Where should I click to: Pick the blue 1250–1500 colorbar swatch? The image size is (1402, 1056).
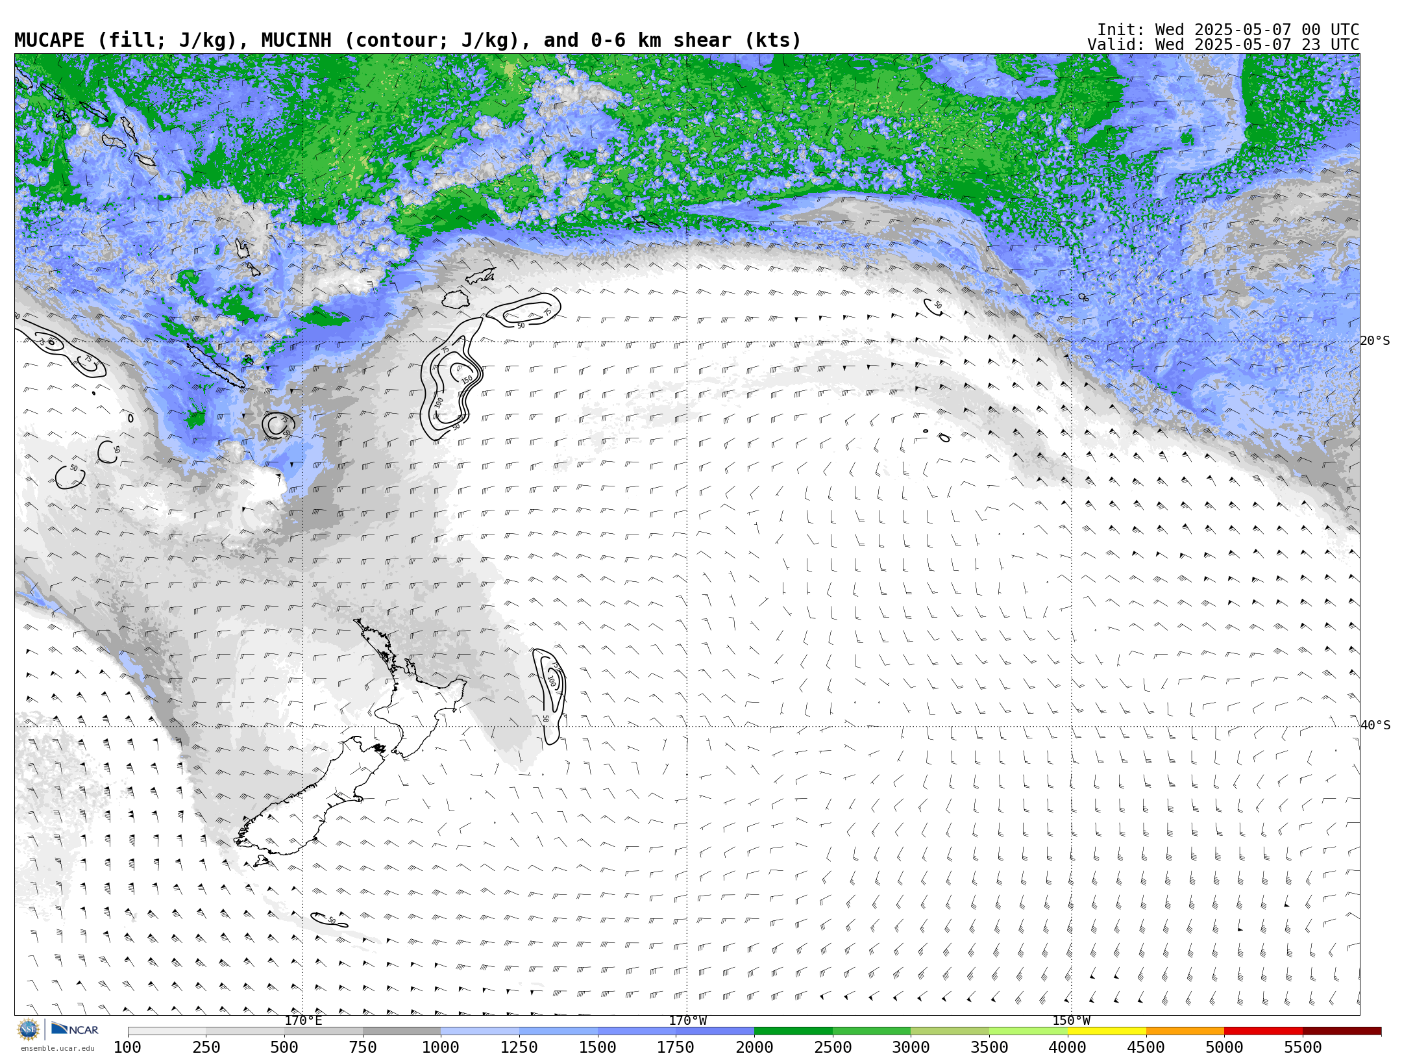pyautogui.click(x=558, y=1031)
